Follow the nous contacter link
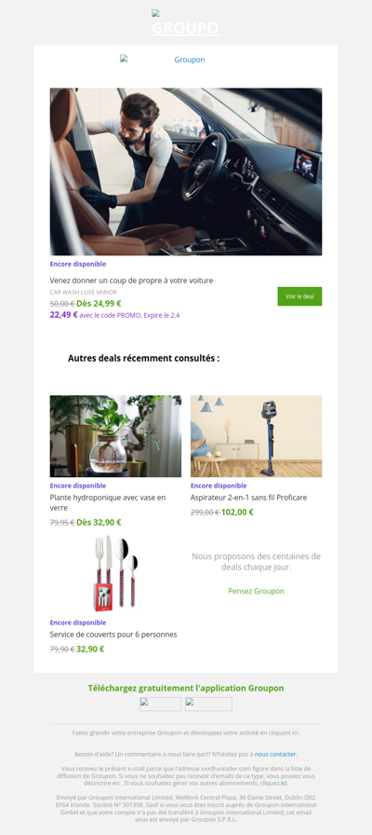This screenshot has width=372, height=835. click(275, 754)
